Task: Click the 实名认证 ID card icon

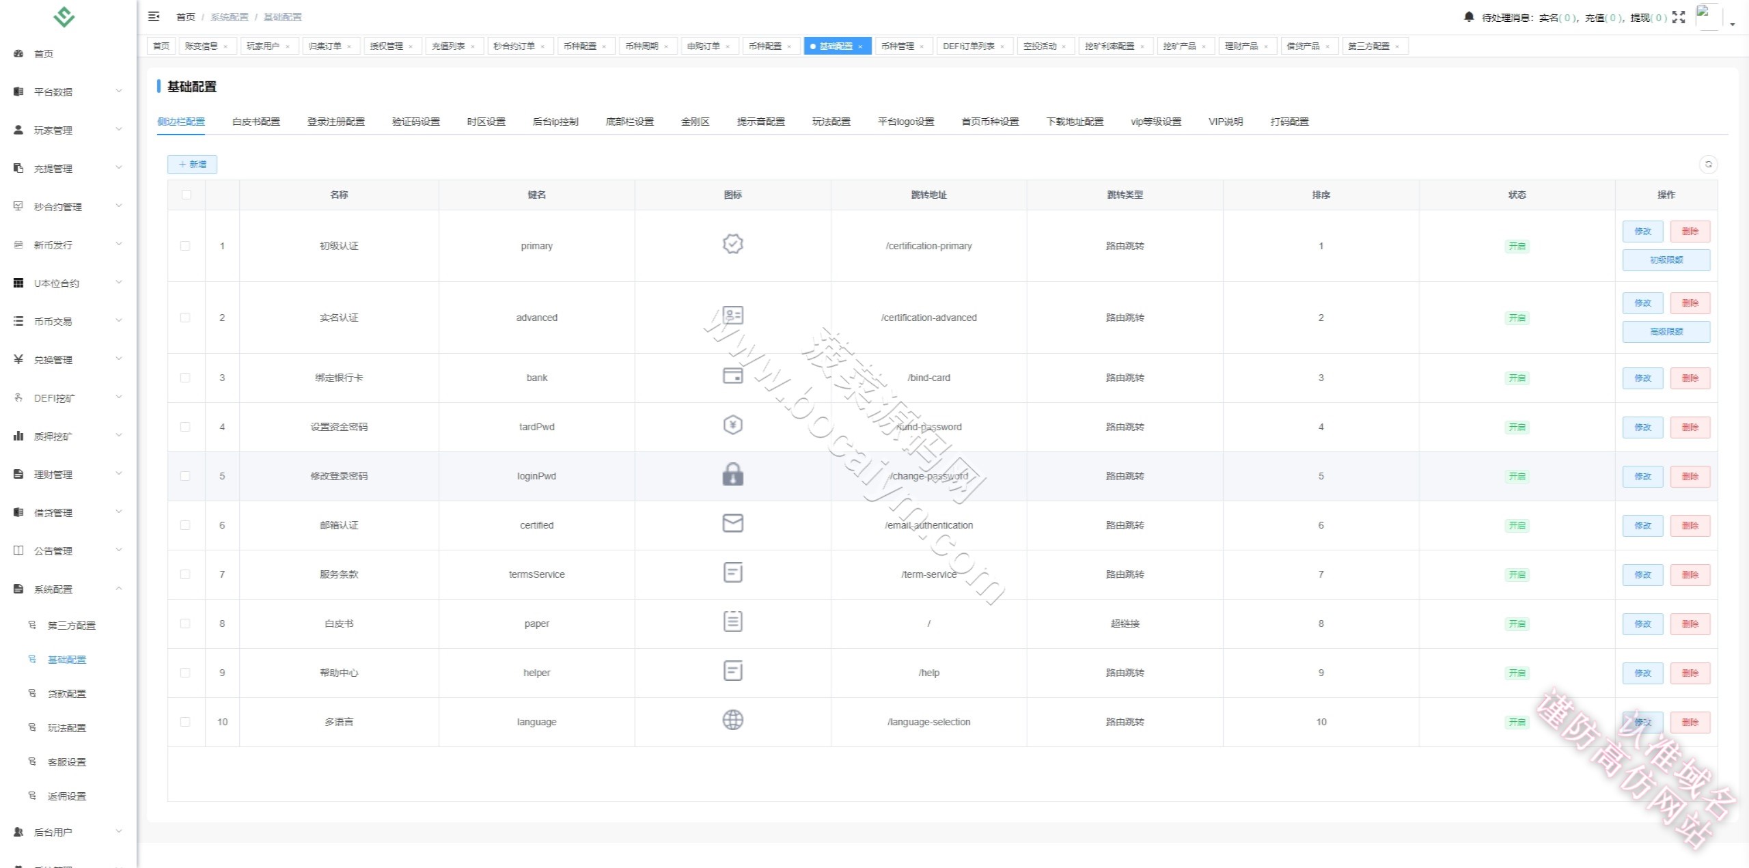Action: 732,316
